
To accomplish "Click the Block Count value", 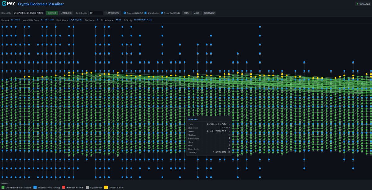I will 76,20.
